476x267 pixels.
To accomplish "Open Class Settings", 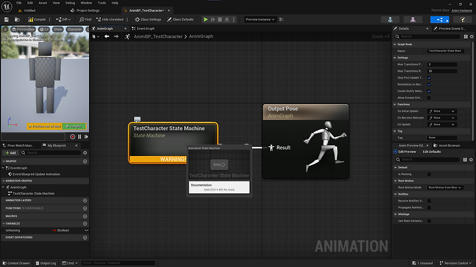I will click(148, 20).
